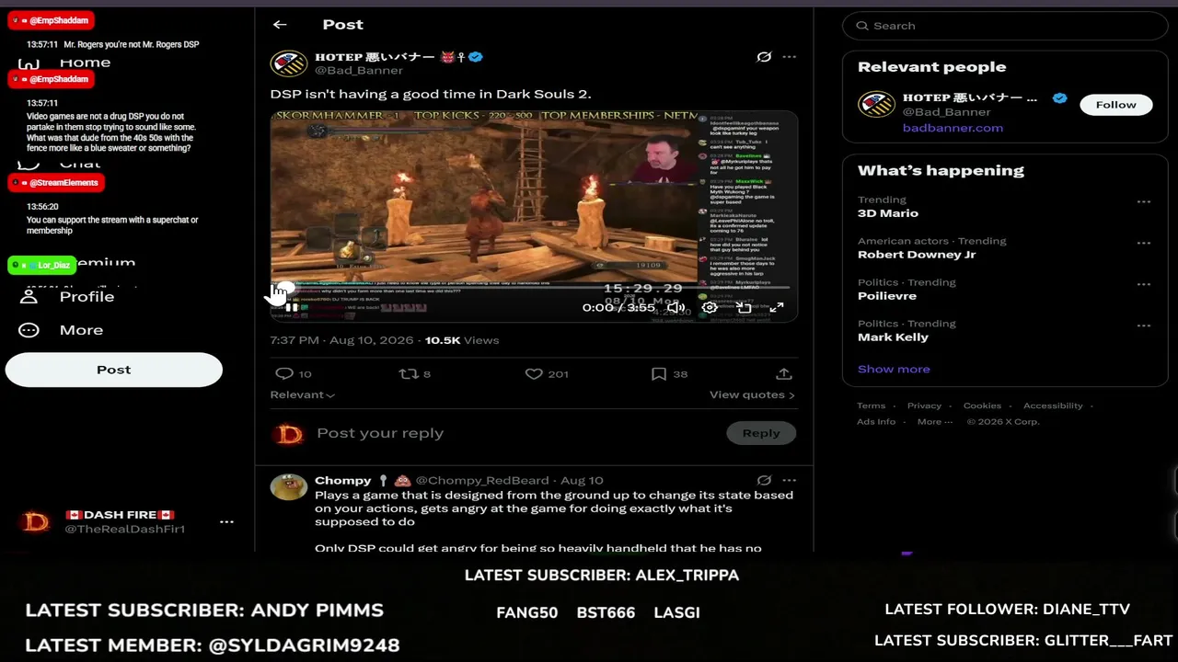Open Bad_Banner's profile avatar on the post

288,63
